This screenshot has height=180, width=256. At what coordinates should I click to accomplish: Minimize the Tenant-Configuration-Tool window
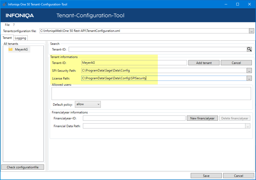click(226, 4)
